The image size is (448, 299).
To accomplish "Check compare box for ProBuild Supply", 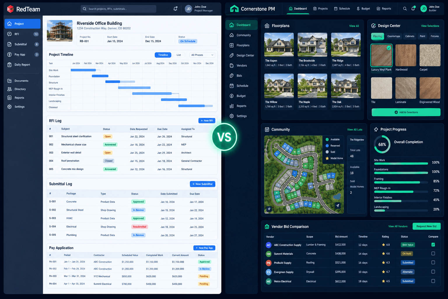I will coord(433,263).
